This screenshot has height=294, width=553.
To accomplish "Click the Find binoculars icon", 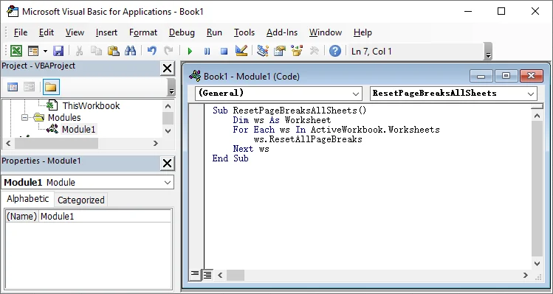I will point(130,51).
